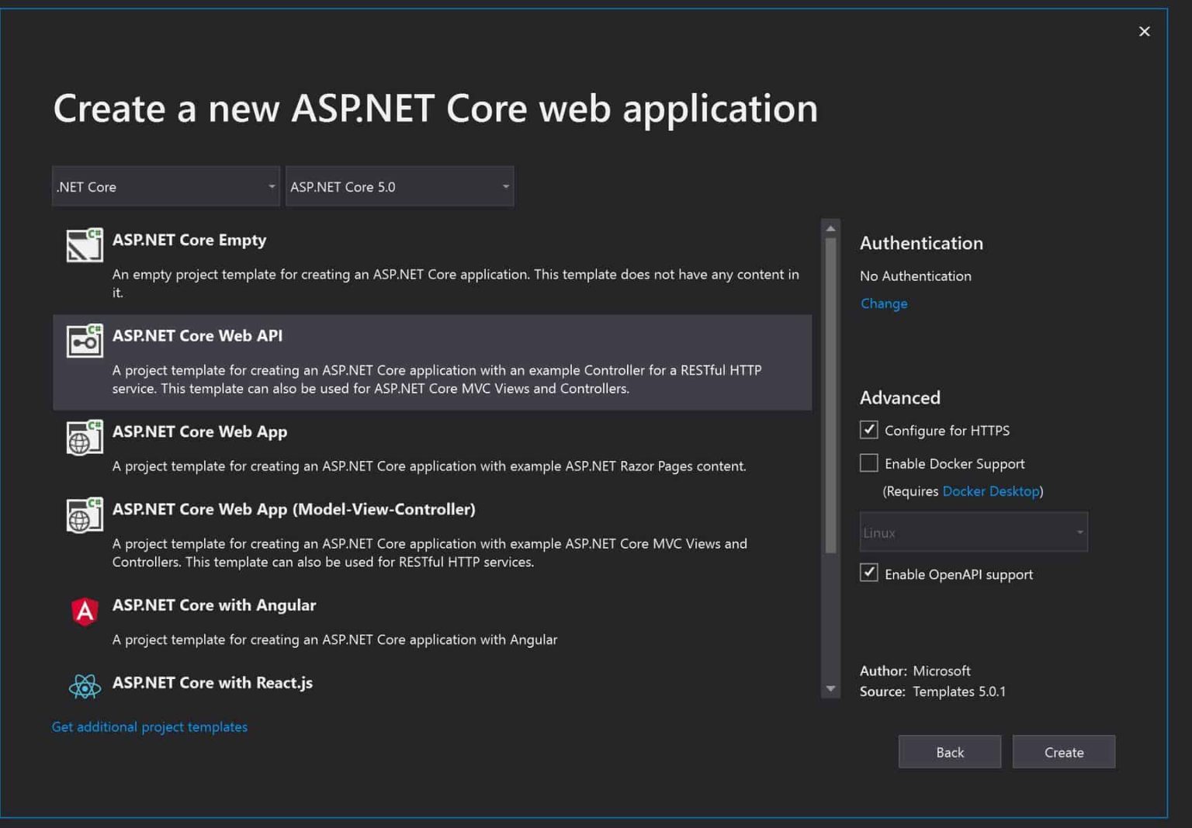Open the Docker Desktop link
Viewport: 1192px width, 828px height.
click(990, 491)
